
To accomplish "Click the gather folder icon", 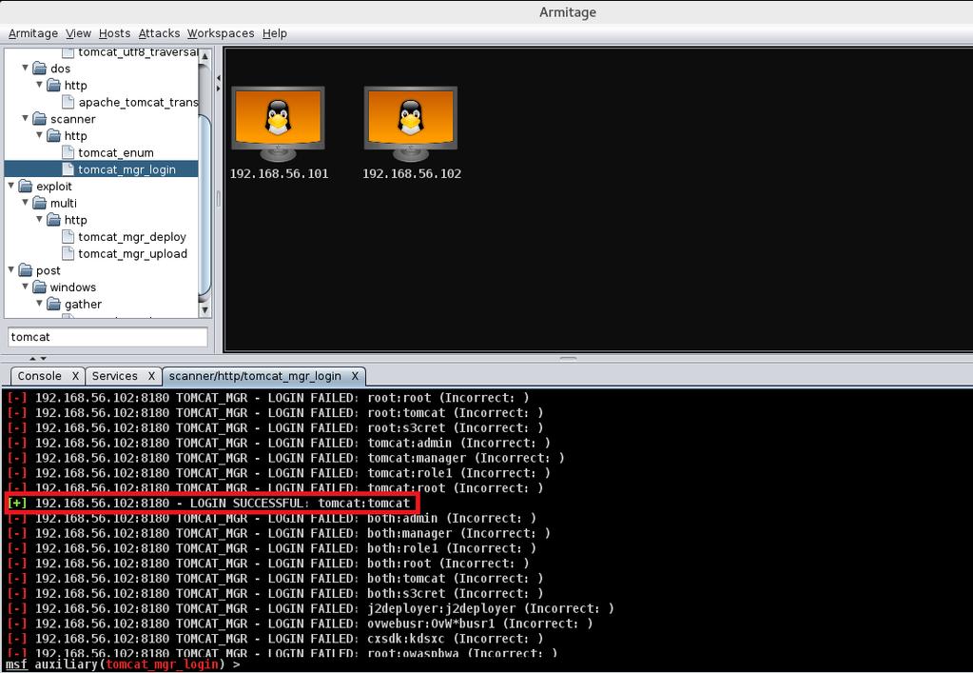I will (54, 304).
